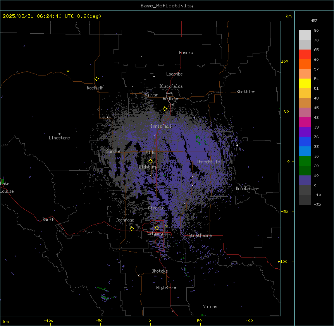Pick the bright yellow 54 dBZ swatch

click(305, 83)
